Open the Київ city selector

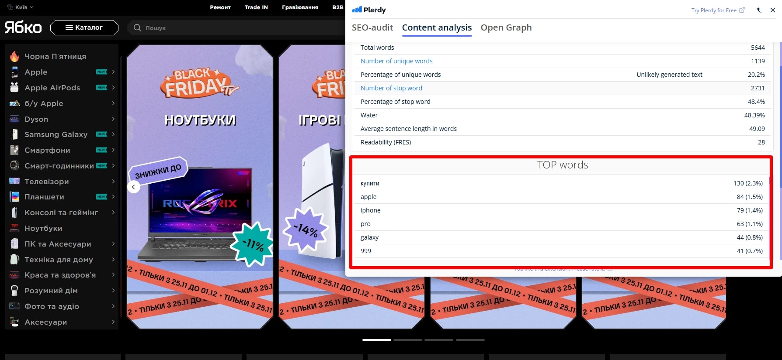tap(20, 7)
